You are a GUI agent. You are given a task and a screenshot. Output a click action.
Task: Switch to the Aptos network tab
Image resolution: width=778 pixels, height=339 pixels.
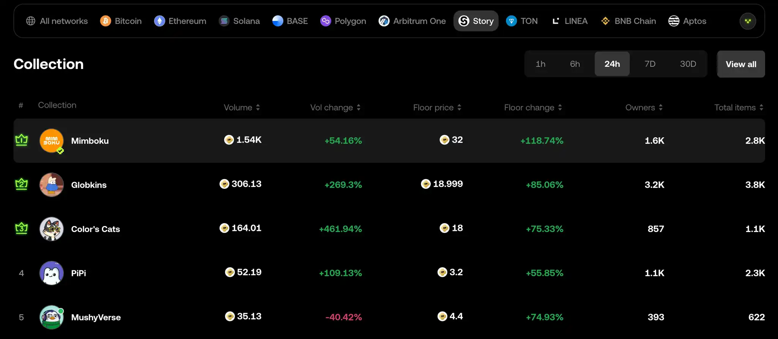tap(687, 21)
